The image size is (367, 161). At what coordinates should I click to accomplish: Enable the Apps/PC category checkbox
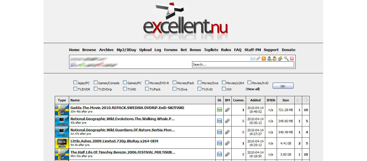coord(75,82)
